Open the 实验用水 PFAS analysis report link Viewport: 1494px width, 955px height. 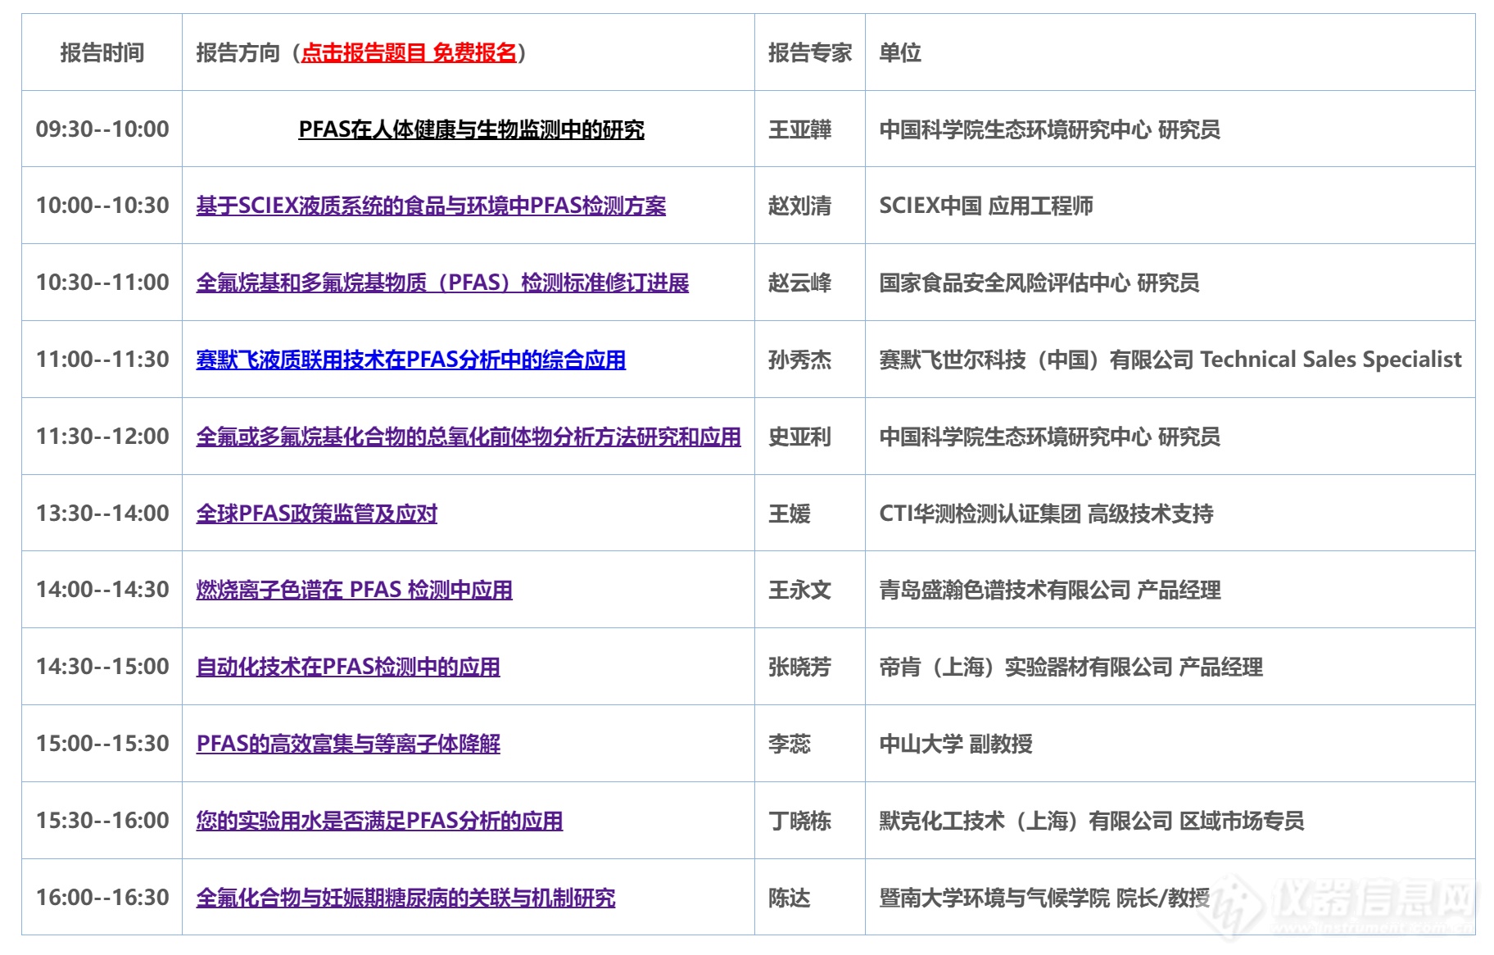[379, 821]
